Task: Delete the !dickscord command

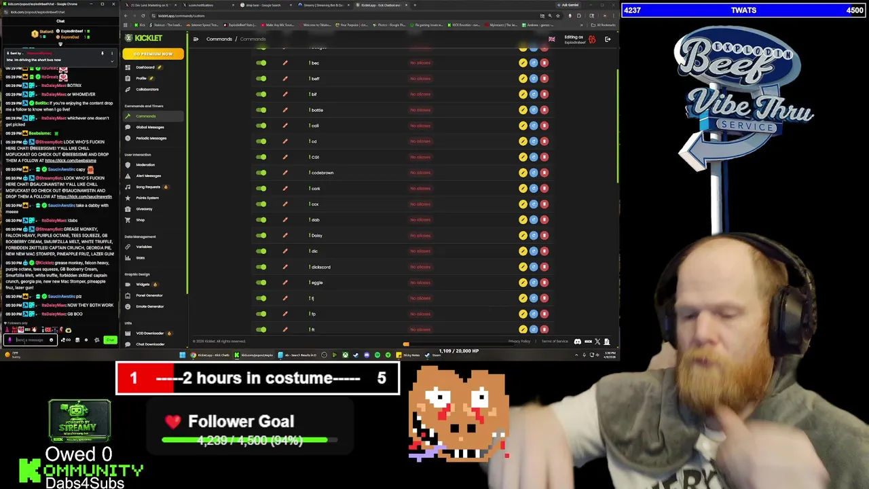Action: point(544,267)
